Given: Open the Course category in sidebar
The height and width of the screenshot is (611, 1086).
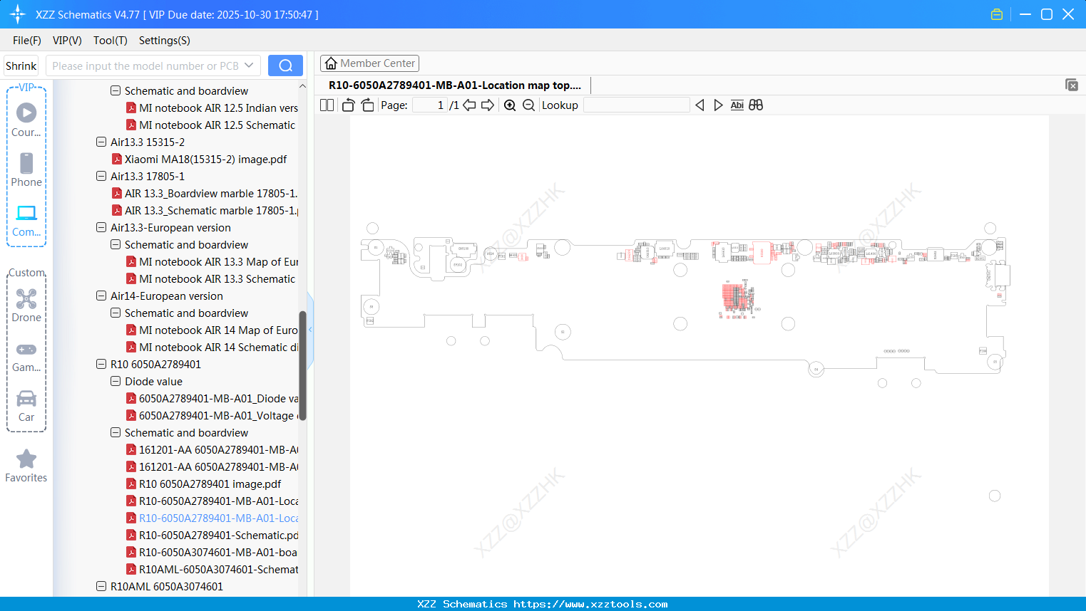Looking at the screenshot, I should click(26, 120).
